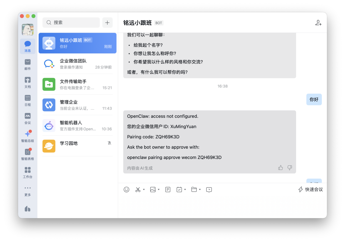Viewport: 345px width, 242px height.
Task: Open the emoji picker in the message toolbar
Action: pyautogui.click(x=126, y=189)
